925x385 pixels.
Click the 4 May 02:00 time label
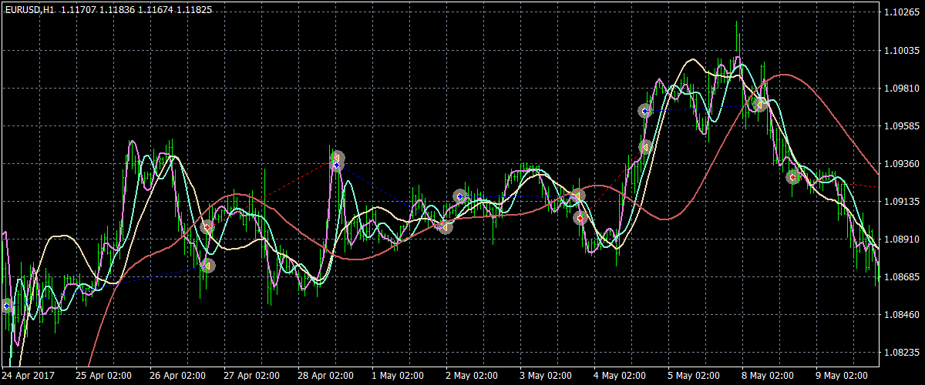pyautogui.click(x=621, y=376)
